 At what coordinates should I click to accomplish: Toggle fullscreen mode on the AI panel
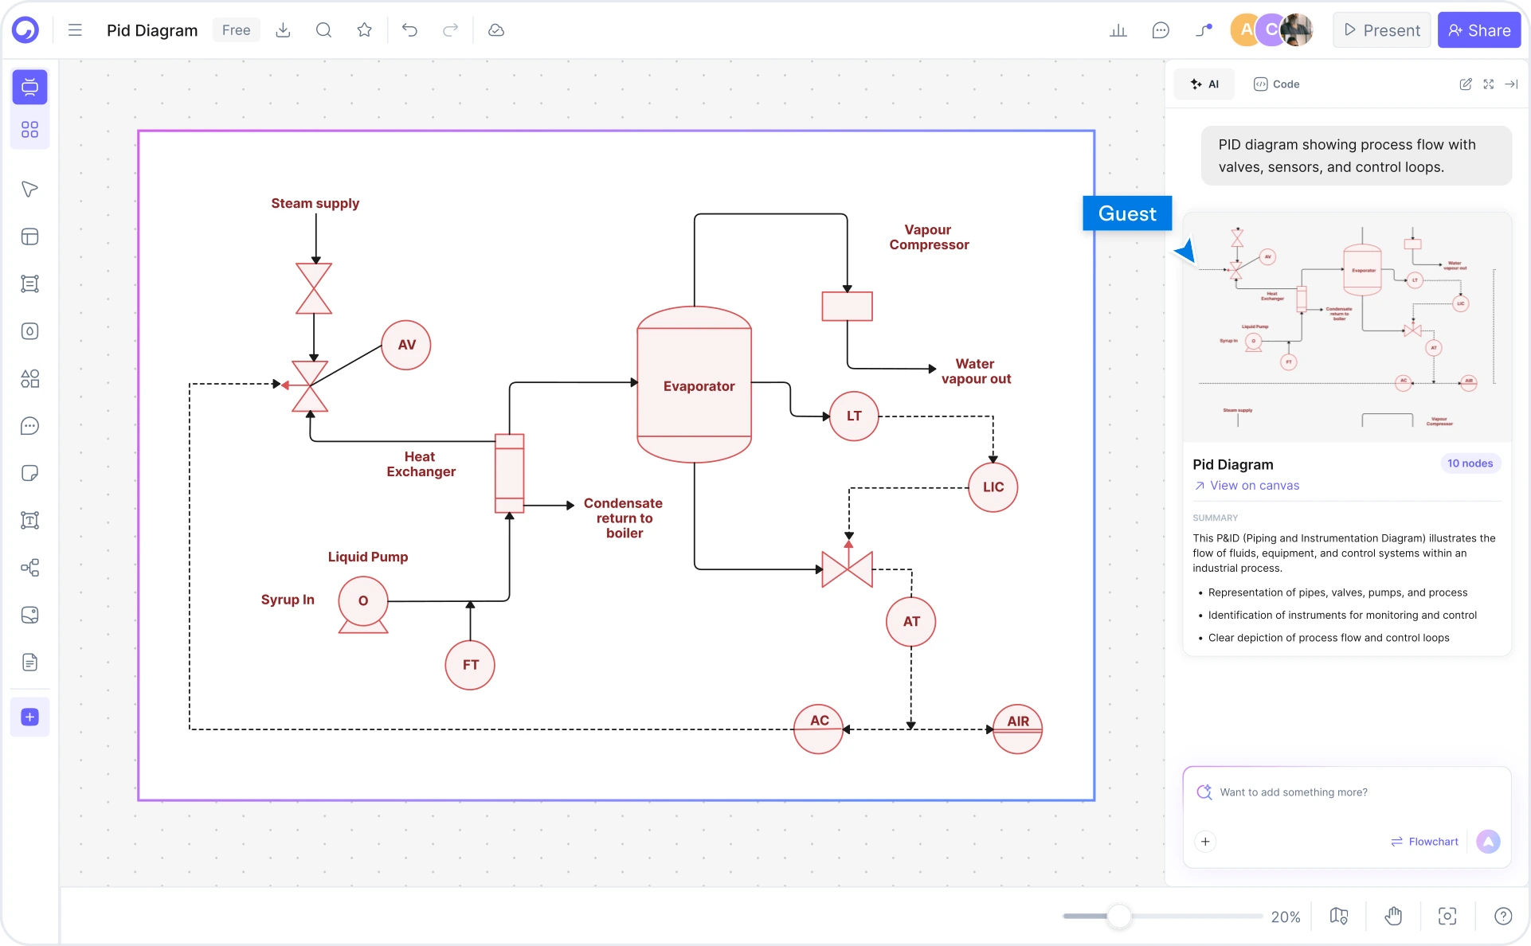[1489, 84]
